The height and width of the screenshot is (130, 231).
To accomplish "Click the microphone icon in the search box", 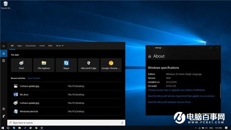I will click(122, 123).
